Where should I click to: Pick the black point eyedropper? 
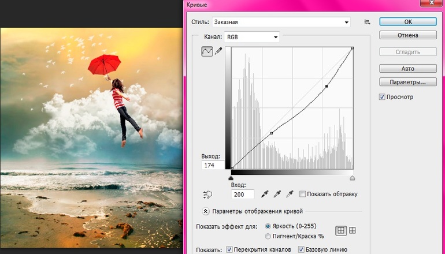click(x=265, y=194)
